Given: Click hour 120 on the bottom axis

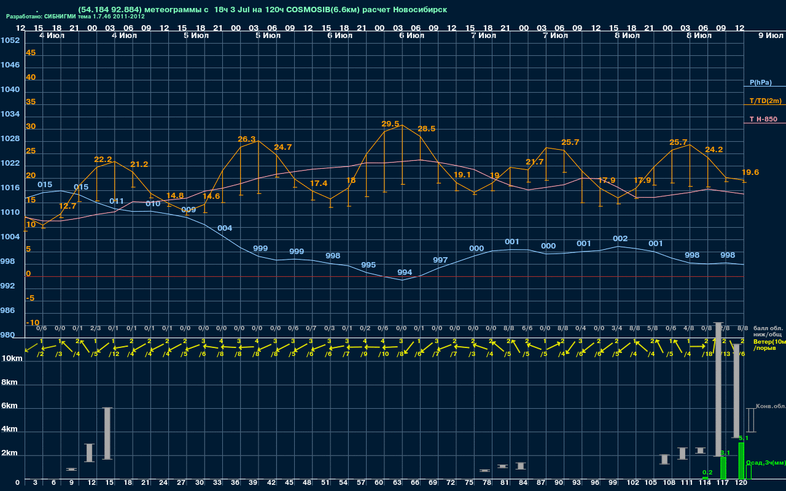Looking at the screenshot, I should pos(741,484).
